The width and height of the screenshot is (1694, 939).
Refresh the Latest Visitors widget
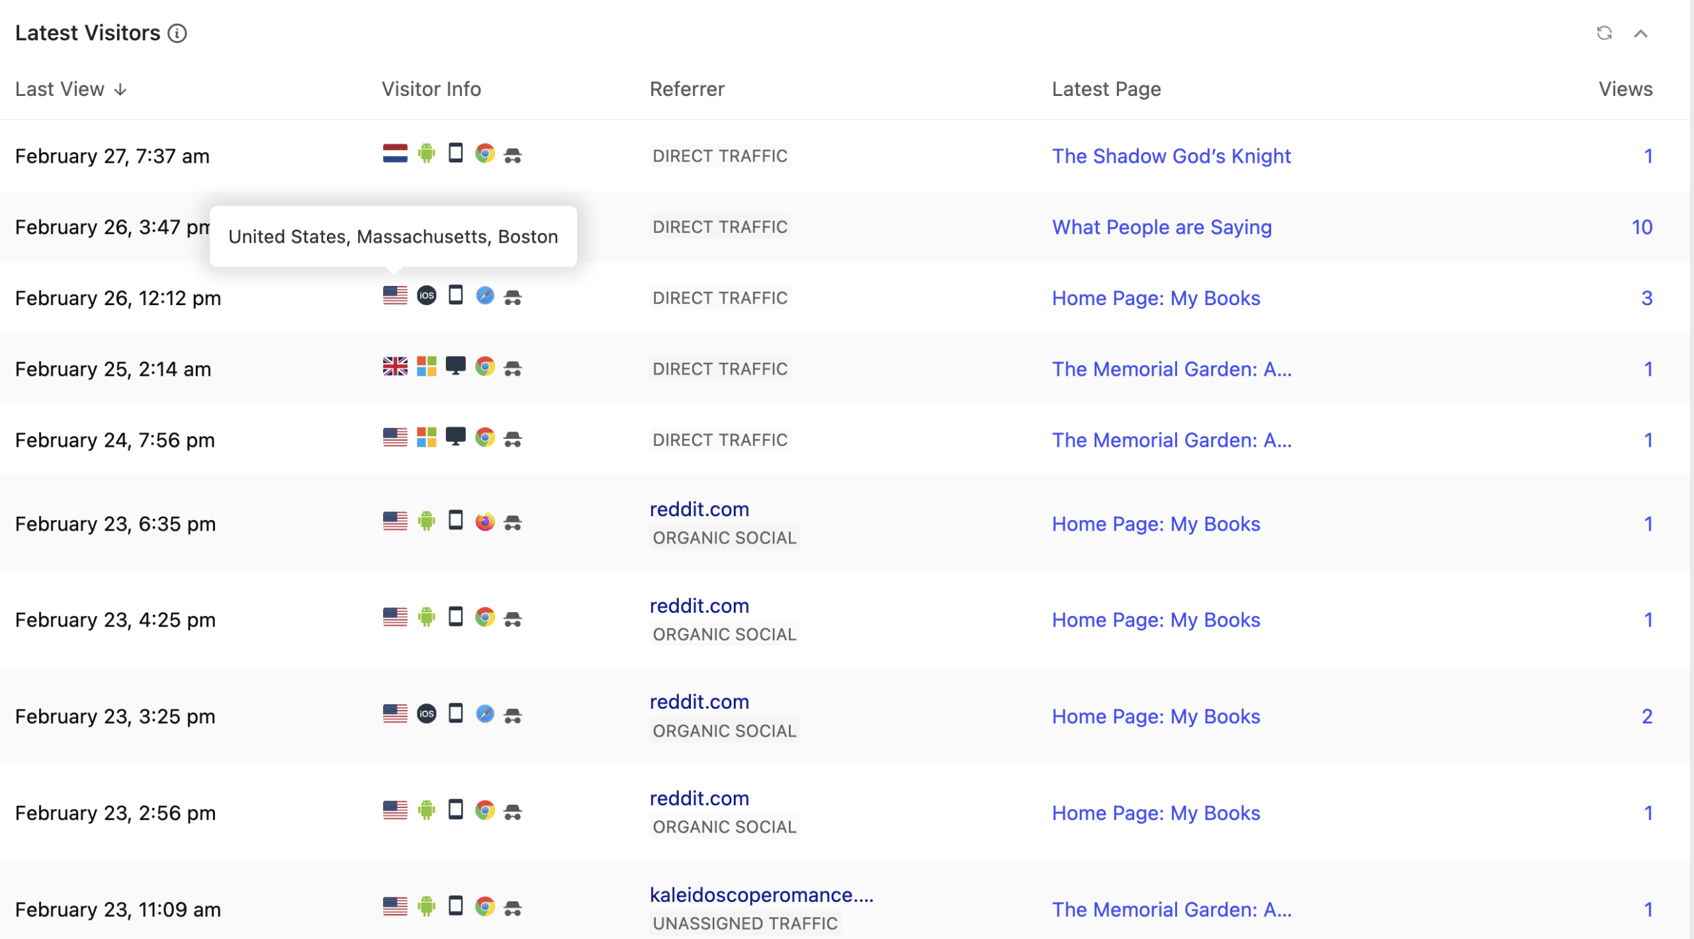[1604, 33]
